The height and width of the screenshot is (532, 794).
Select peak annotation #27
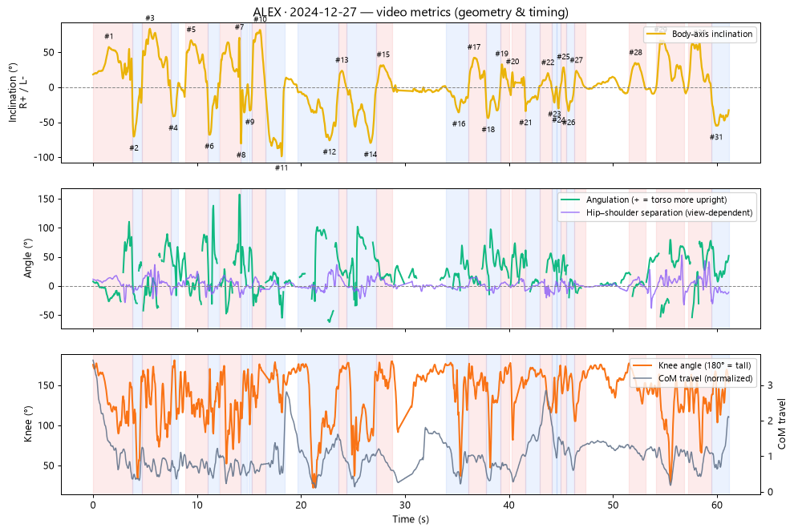click(x=577, y=60)
